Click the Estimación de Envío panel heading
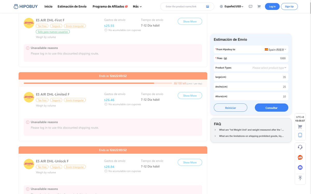 coord(230,40)
